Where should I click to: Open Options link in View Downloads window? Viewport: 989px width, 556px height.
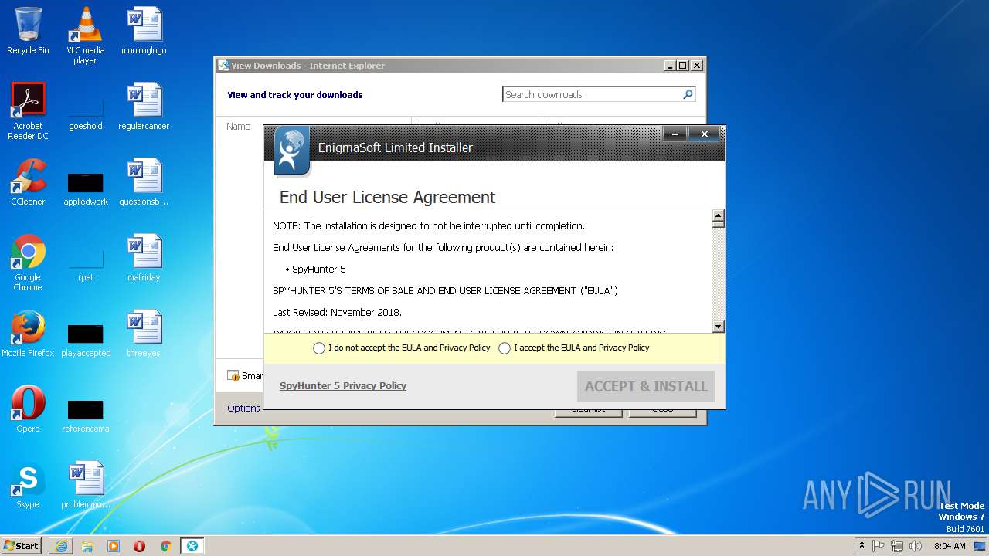pyautogui.click(x=243, y=409)
